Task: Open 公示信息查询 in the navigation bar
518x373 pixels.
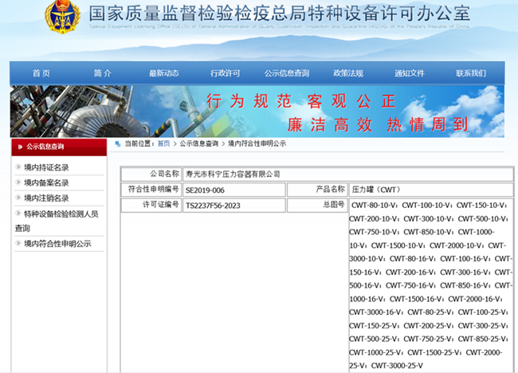Action: [287, 73]
